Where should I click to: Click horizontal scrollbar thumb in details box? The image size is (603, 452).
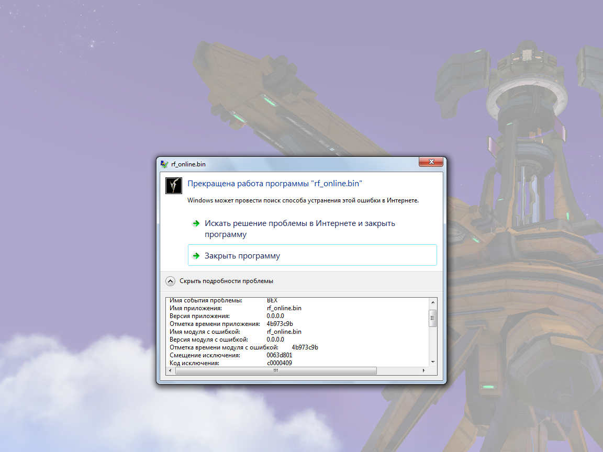pyautogui.click(x=276, y=371)
